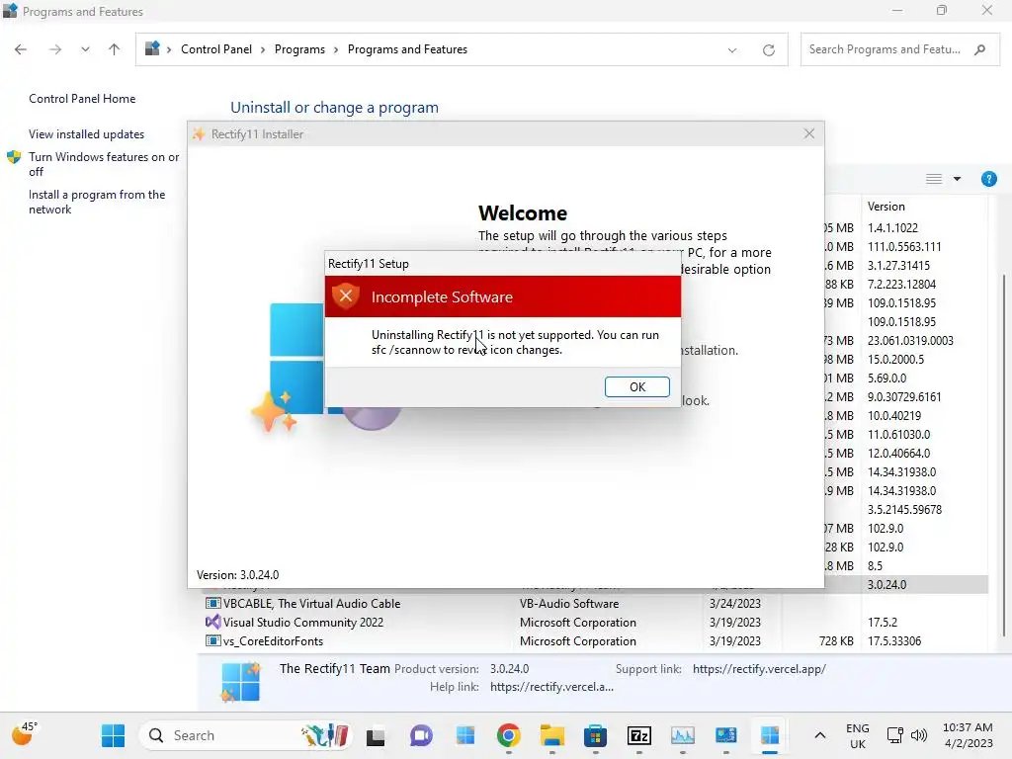Open network icon in system tray
Viewport: 1012px width, 759px height.
(895, 735)
